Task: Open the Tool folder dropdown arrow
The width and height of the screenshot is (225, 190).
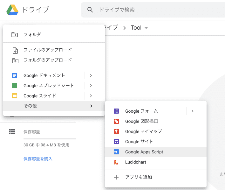Action: [x=146, y=28]
